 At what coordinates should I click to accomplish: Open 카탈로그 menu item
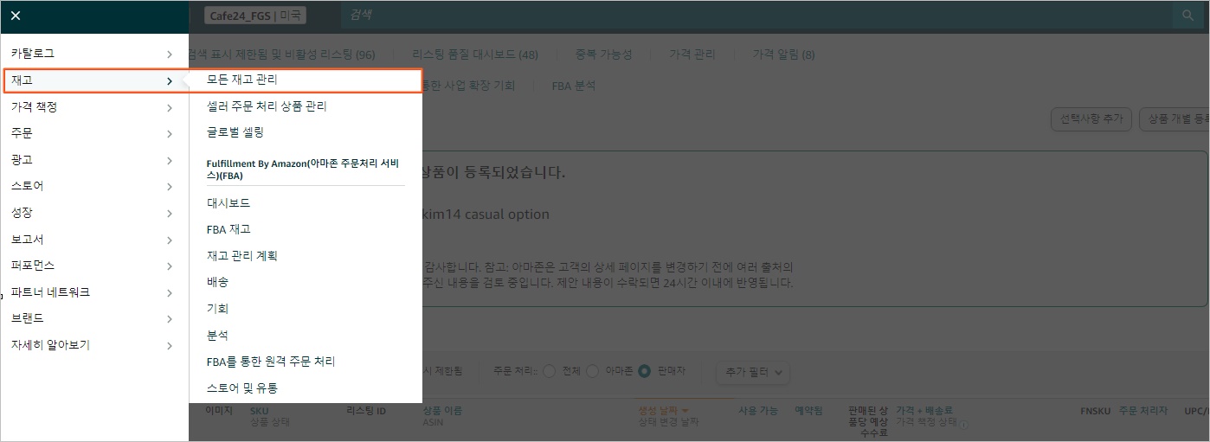point(33,54)
